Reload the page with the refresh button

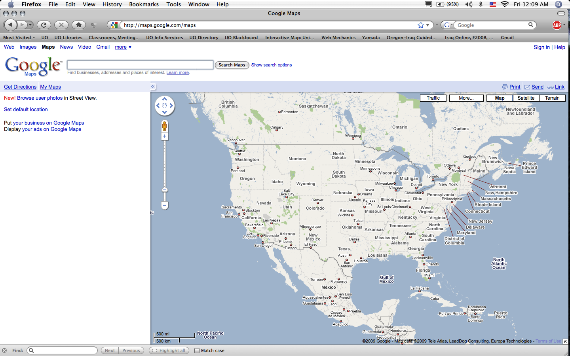pos(44,25)
